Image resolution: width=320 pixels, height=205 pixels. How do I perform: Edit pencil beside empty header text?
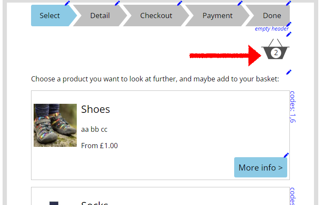point(289,25)
